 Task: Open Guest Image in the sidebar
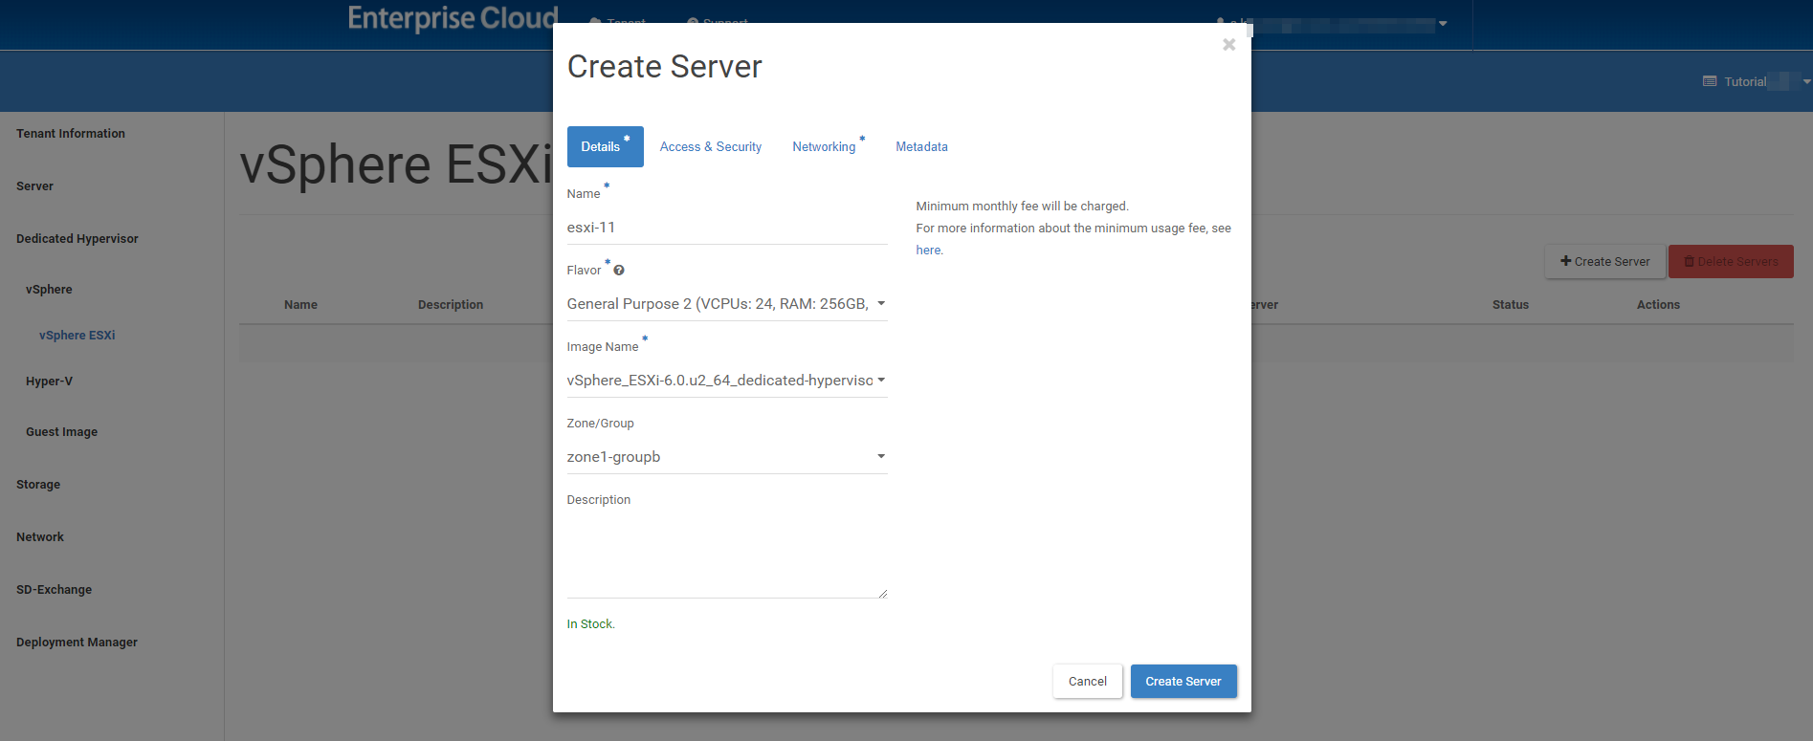[x=62, y=432]
